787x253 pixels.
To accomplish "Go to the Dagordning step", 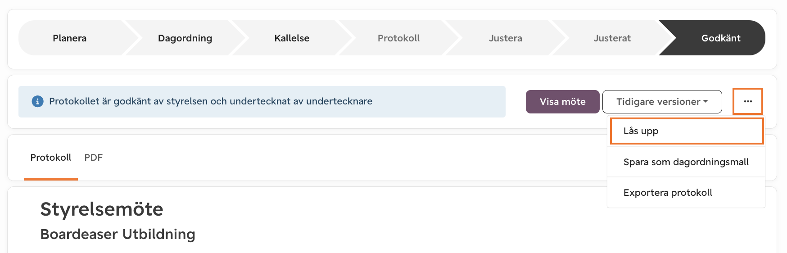I will [x=185, y=38].
